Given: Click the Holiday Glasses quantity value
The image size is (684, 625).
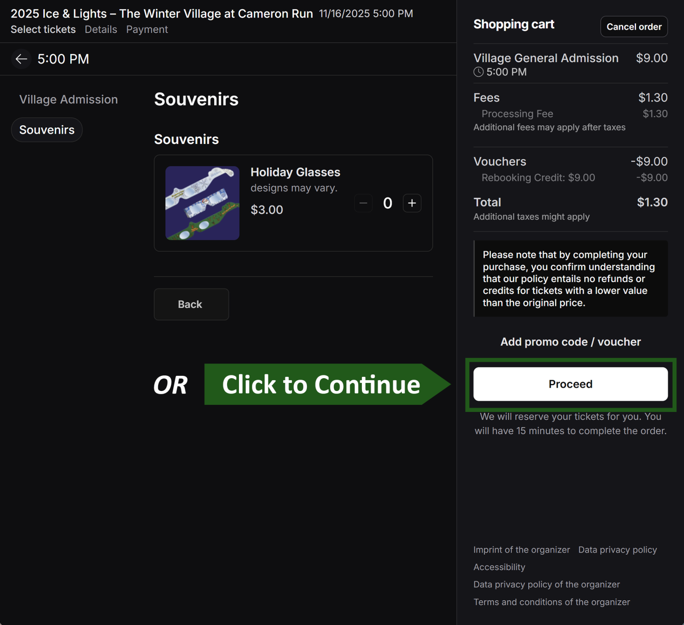Looking at the screenshot, I should pos(388,203).
